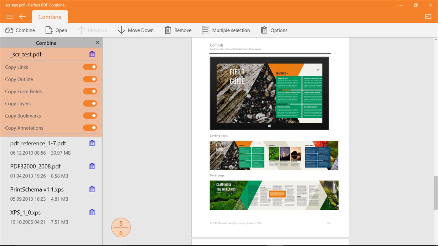Turn off Copy Annotations
This screenshot has width=438, height=246.
pos(90,128)
